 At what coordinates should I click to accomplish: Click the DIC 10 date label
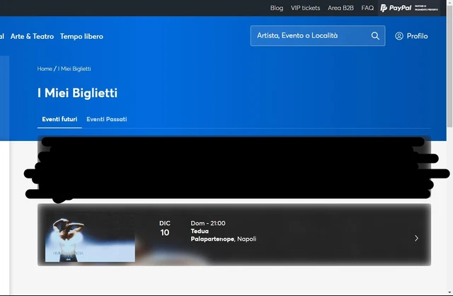[165, 228]
